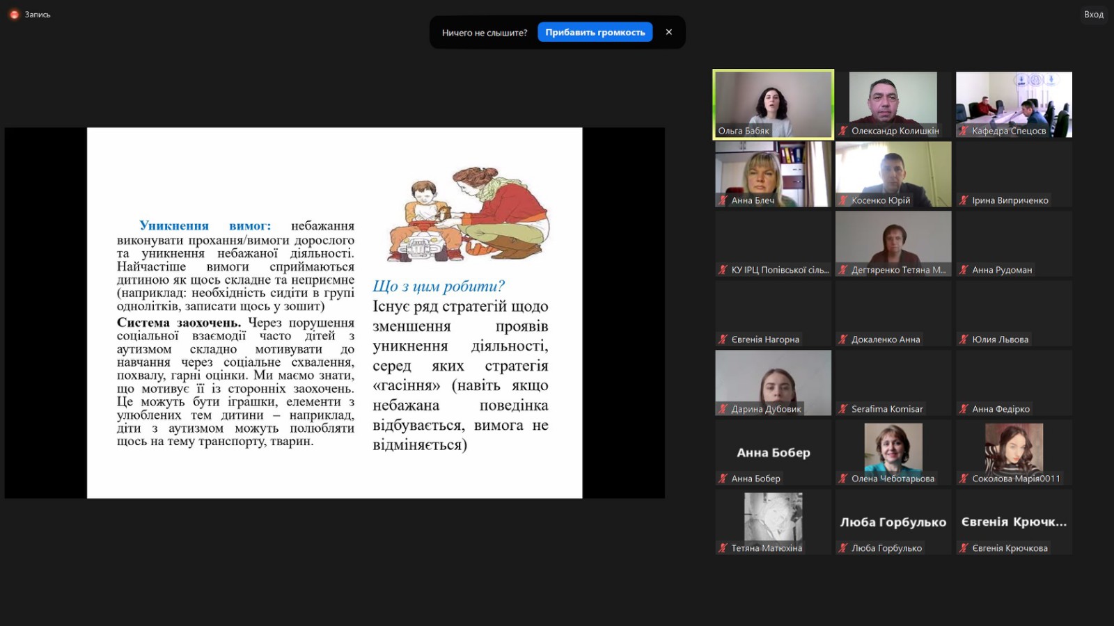The height and width of the screenshot is (626, 1114).
Task: Click Євгенія Крючкова participant tile
Action: pyautogui.click(x=1014, y=522)
